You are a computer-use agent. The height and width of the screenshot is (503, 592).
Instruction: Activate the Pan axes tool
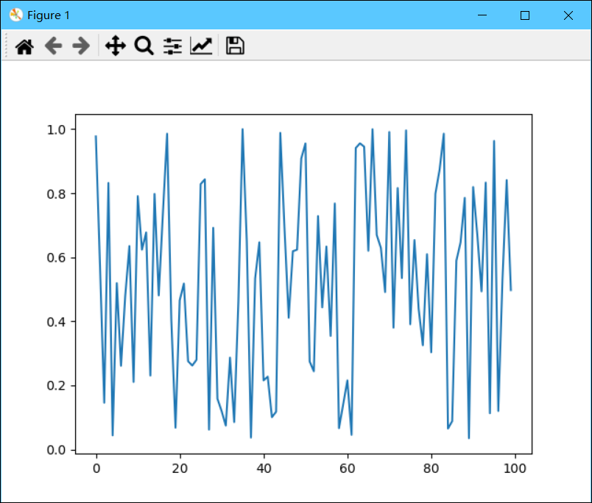pyautogui.click(x=116, y=46)
